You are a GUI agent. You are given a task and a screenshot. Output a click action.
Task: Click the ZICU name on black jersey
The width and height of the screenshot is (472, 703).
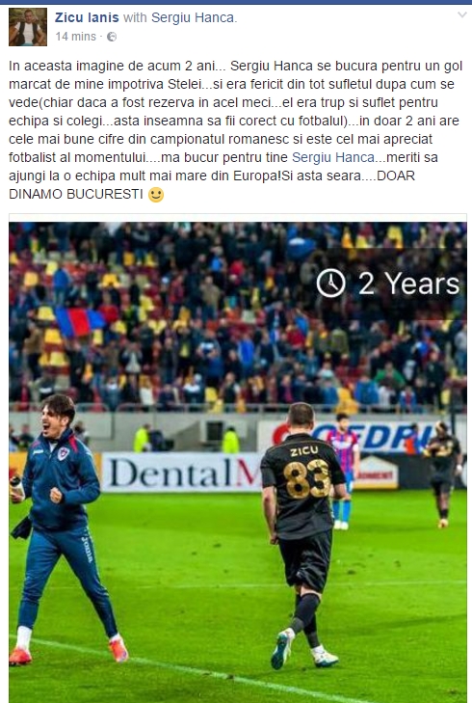point(304,451)
